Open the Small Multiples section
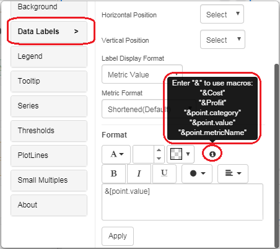 [x=49, y=180]
